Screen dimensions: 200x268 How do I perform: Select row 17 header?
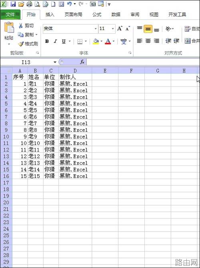click(6, 183)
